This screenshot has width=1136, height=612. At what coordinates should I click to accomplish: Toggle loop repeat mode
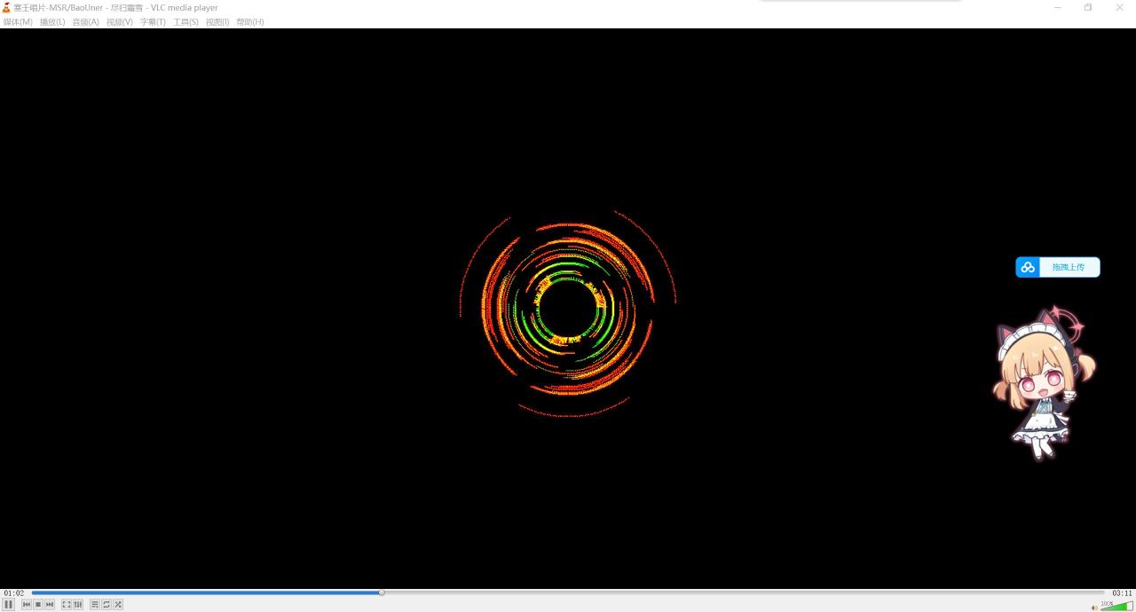[x=106, y=604]
